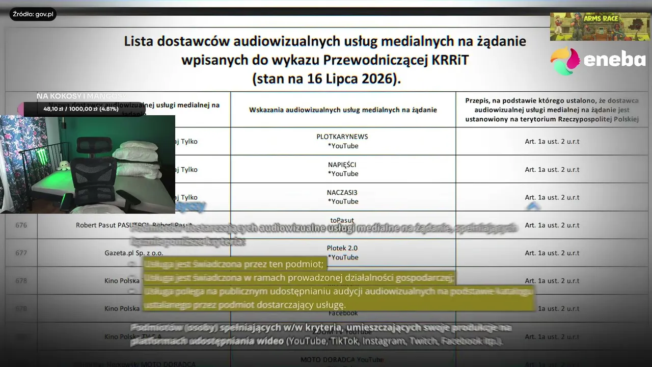Click the 'MOTO DORADCA YouTube' cell
Screen dimensions: 652x367
[343, 360]
